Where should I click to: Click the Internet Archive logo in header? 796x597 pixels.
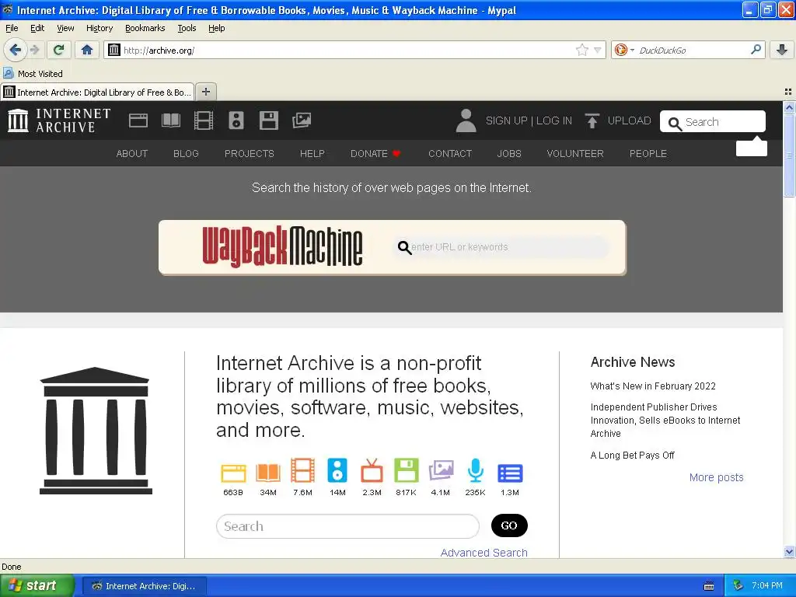(59, 120)
